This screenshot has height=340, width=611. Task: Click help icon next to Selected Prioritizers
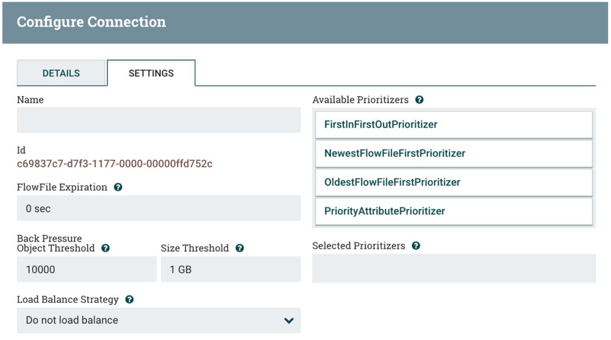coord(416,246)
